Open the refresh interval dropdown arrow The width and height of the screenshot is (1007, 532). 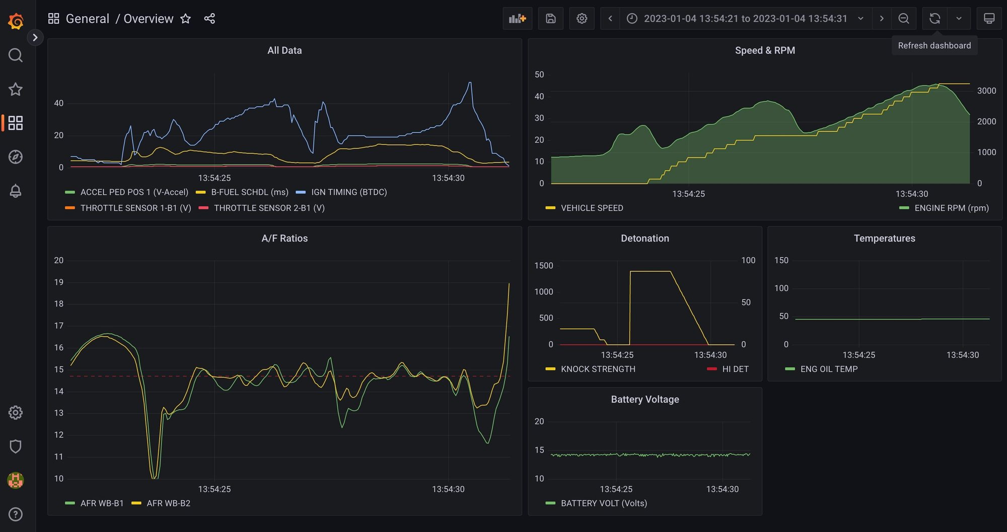point(959,19)
